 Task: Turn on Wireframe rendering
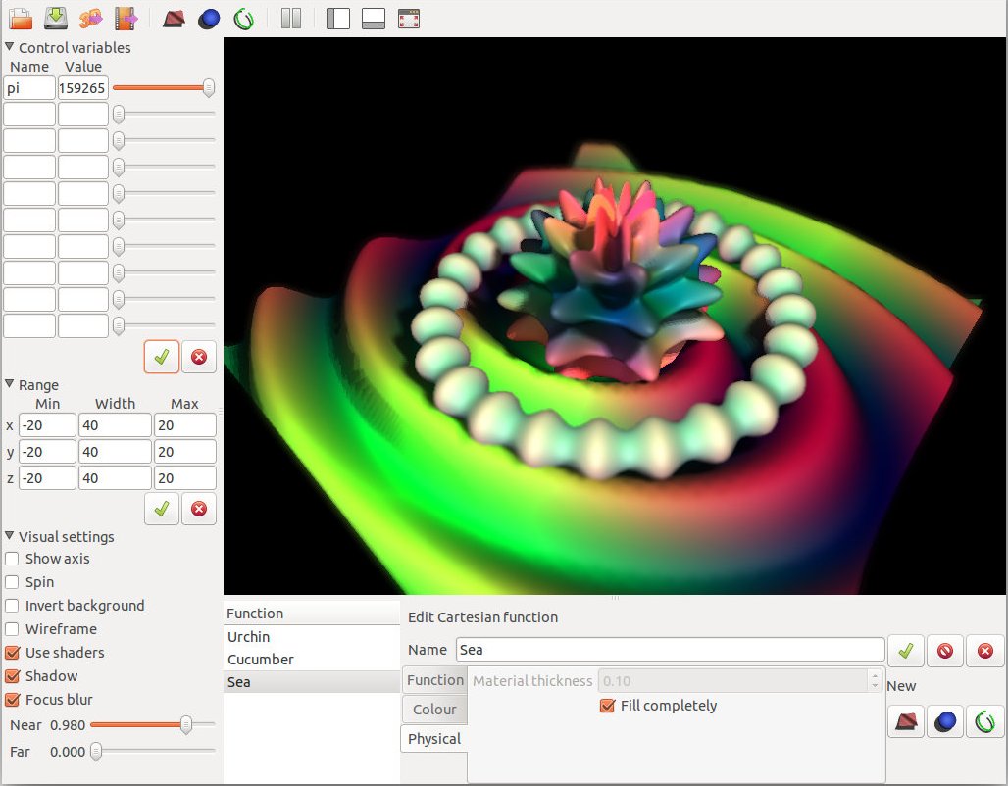12,629
